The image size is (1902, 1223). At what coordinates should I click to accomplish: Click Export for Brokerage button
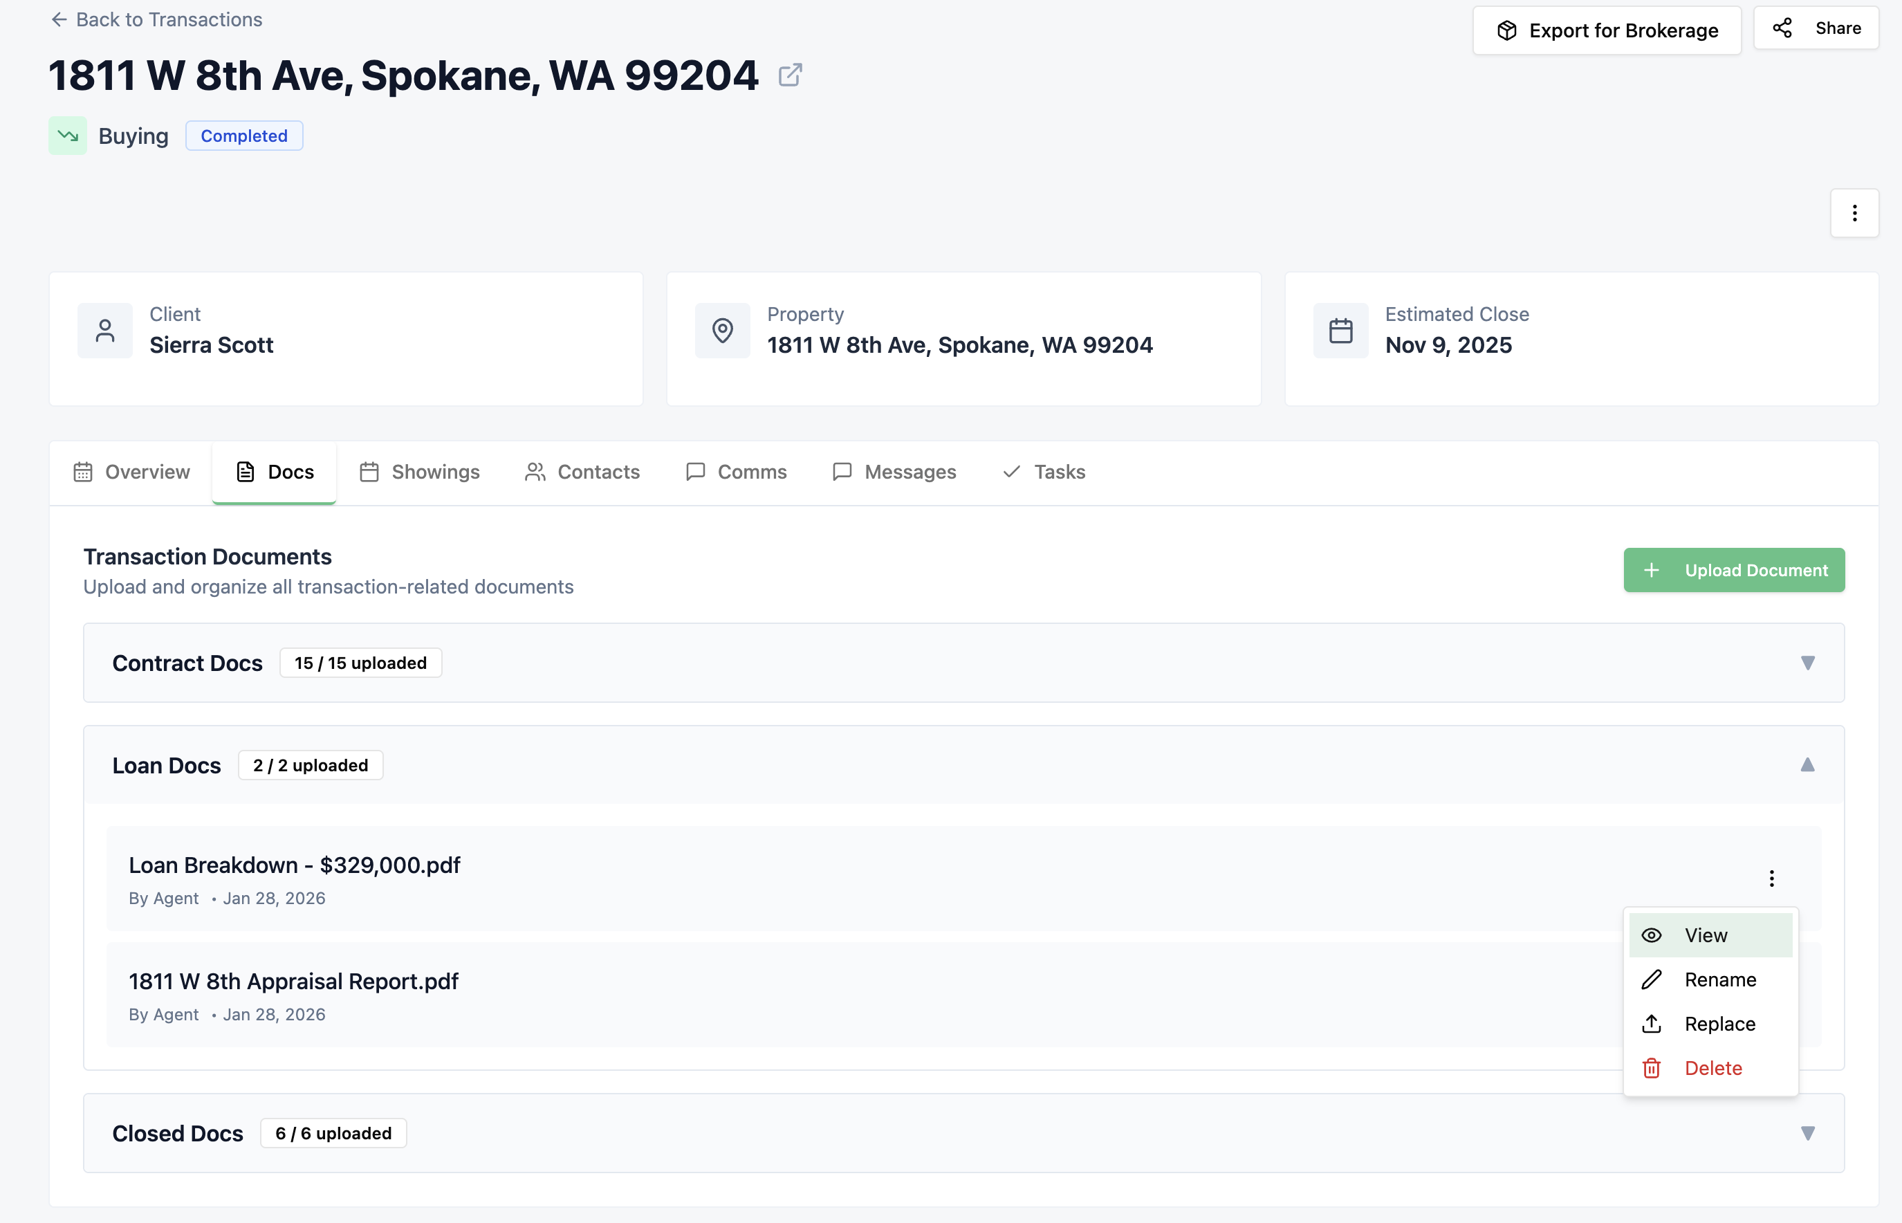1607,31
